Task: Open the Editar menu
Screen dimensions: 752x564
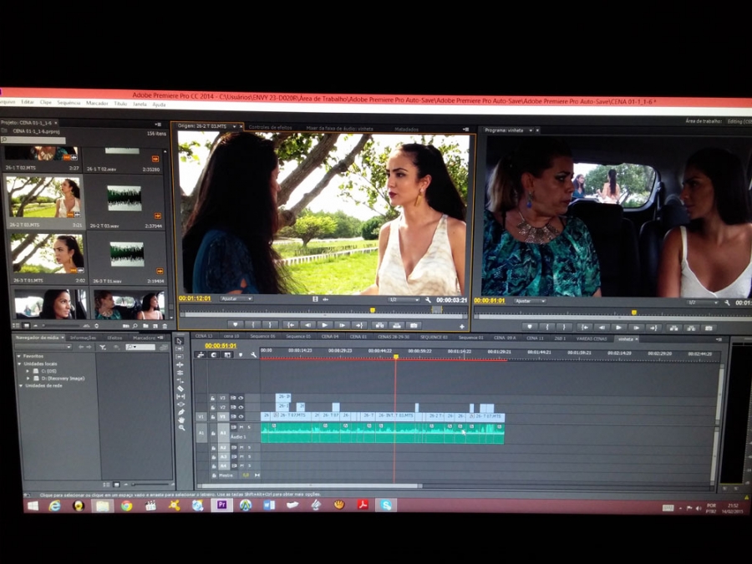Action: point(28,102)
